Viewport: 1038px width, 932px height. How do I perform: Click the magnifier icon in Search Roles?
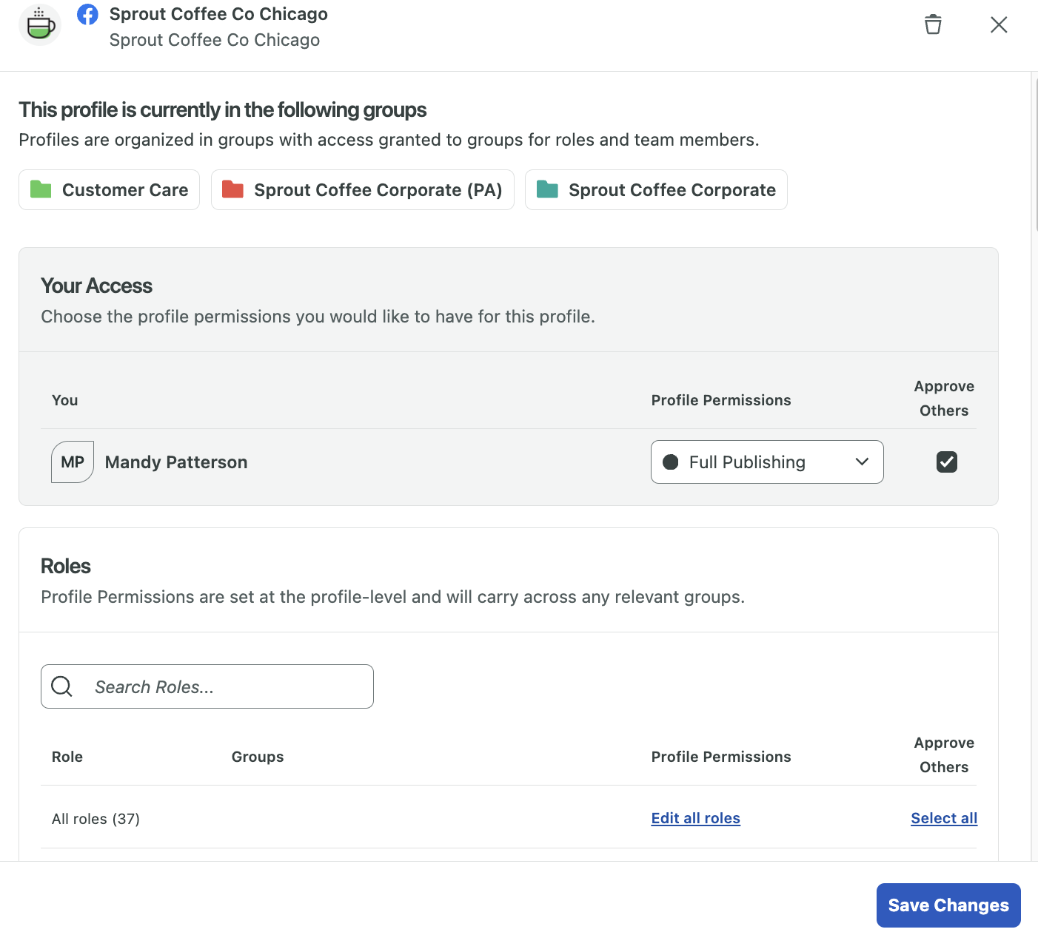point(62,686)
